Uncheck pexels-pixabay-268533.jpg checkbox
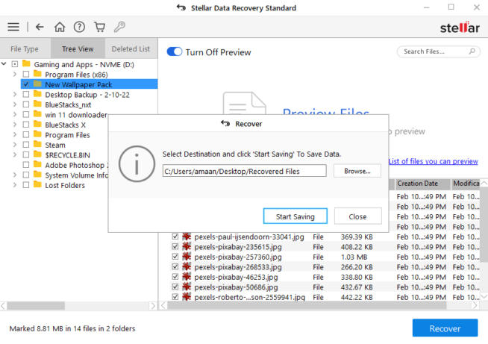 (x=175, y=266)
